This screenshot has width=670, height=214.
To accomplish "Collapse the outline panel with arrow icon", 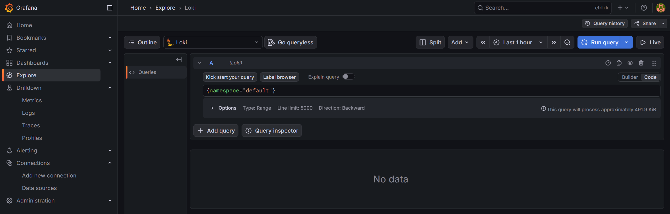I will [x=179, y=60].
